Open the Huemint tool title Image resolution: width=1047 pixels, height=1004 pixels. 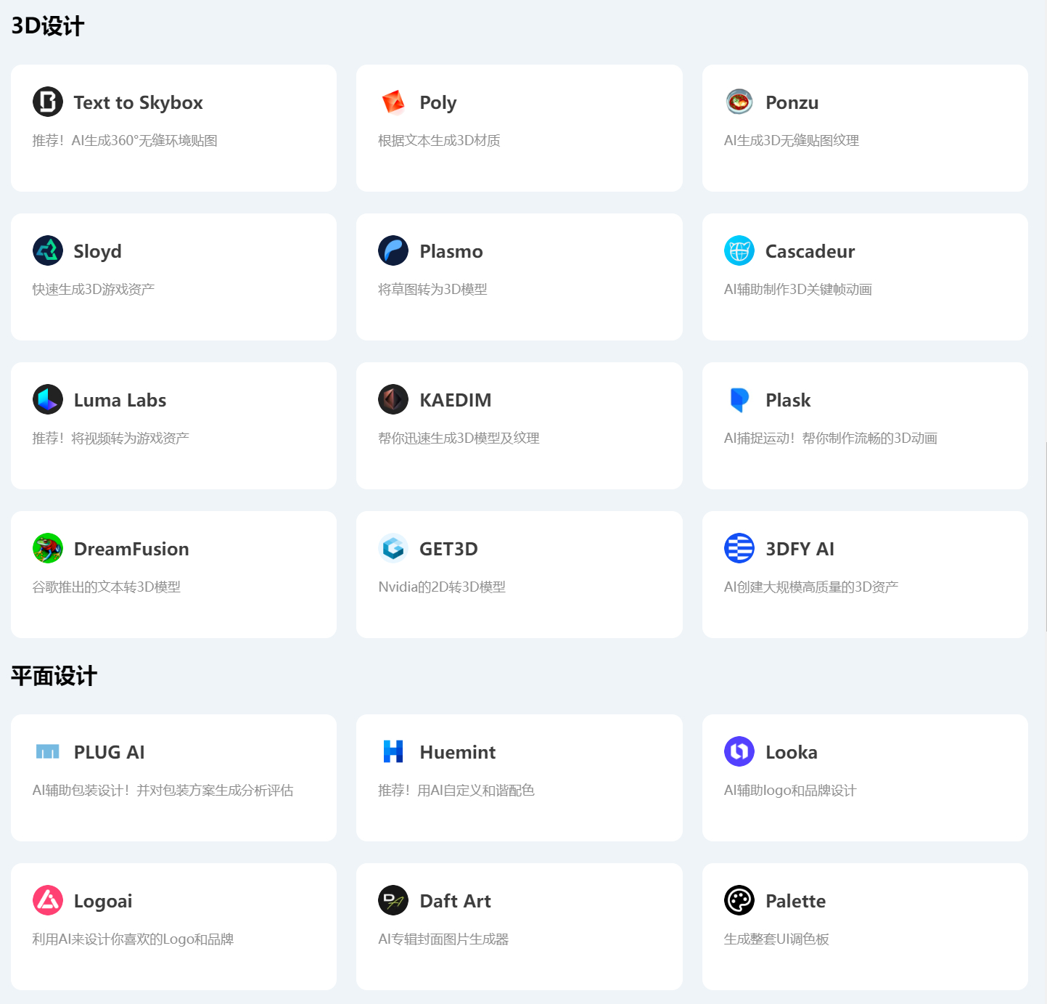(458, 752)
